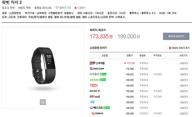
Task: Click the 최저가 사러가기 button
Action: tap(176, 36)
